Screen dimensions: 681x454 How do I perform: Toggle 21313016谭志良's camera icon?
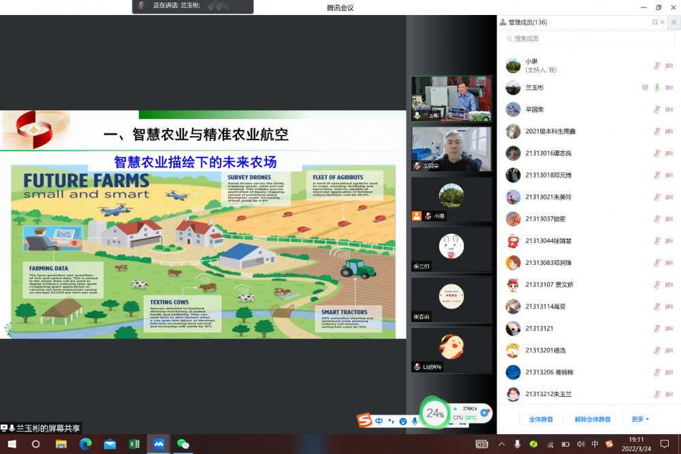coord(669,153)
